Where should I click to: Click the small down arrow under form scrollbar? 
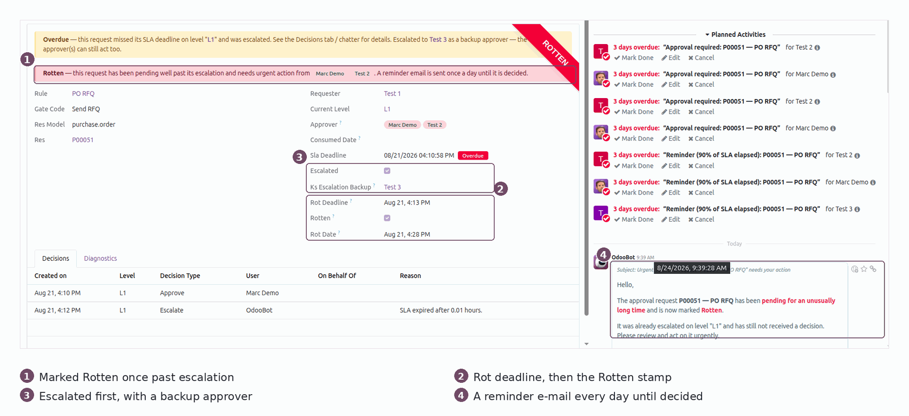(x=587, y=344)
